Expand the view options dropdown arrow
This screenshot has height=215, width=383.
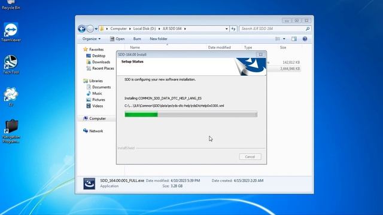[284, 39]
